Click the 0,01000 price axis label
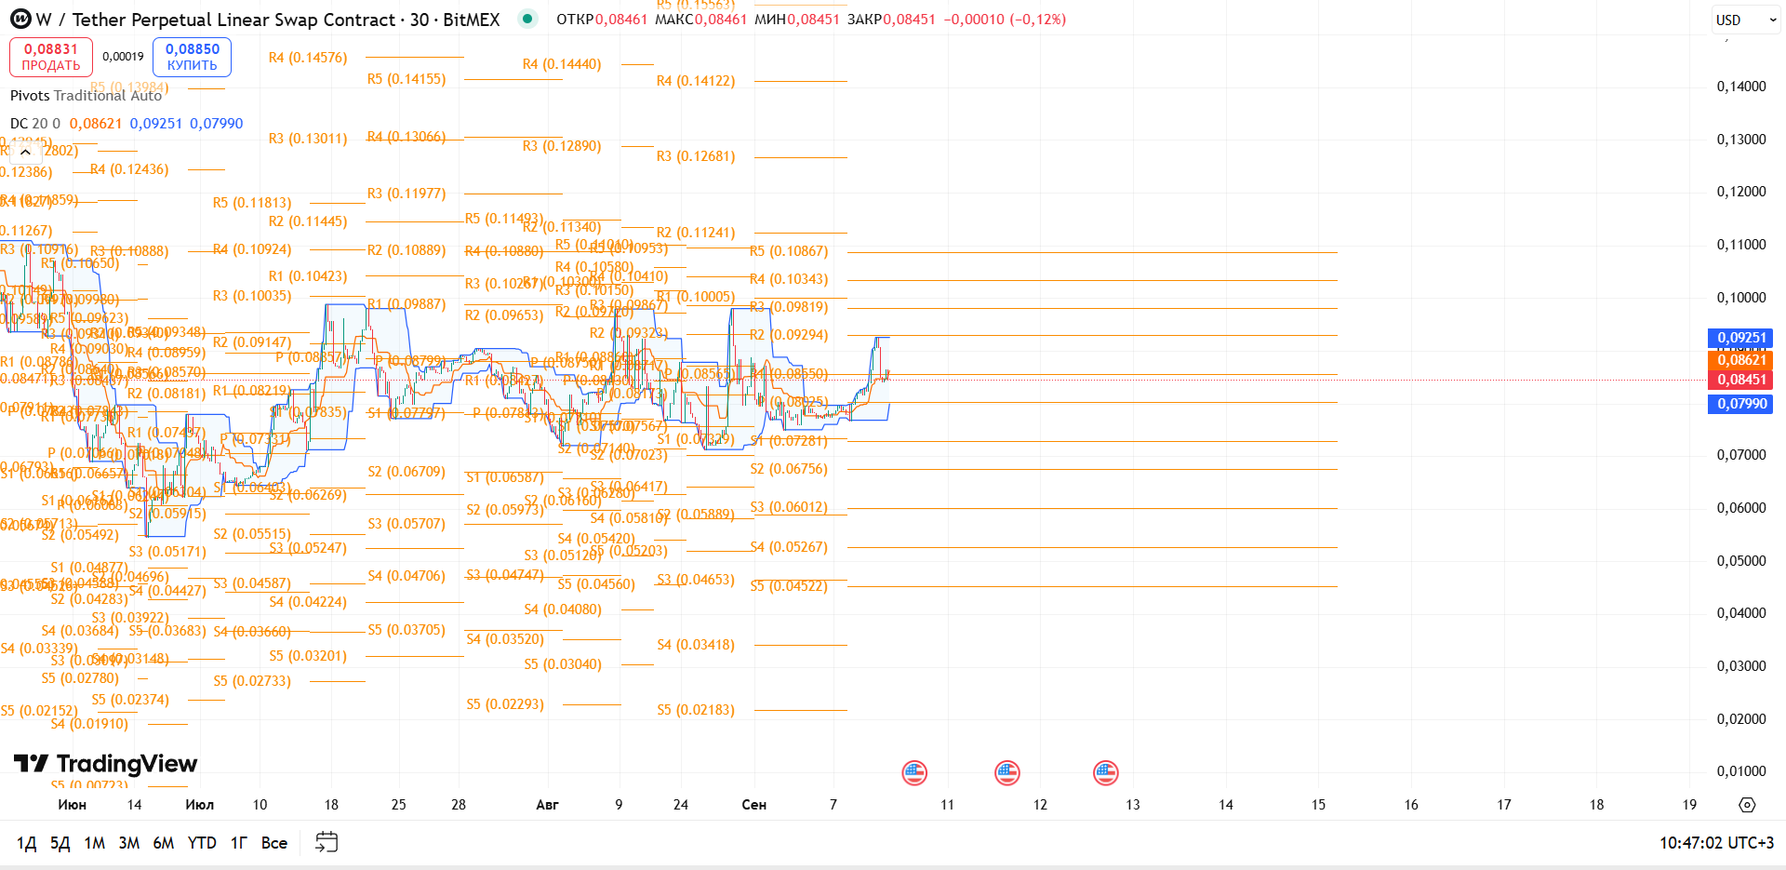Viewport: 1786px width, 870px height. coord(1741,771)
